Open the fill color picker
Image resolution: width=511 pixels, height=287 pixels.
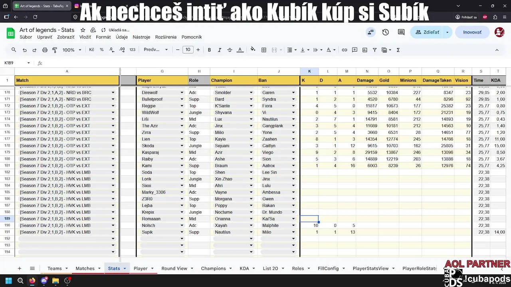[253, 50]
